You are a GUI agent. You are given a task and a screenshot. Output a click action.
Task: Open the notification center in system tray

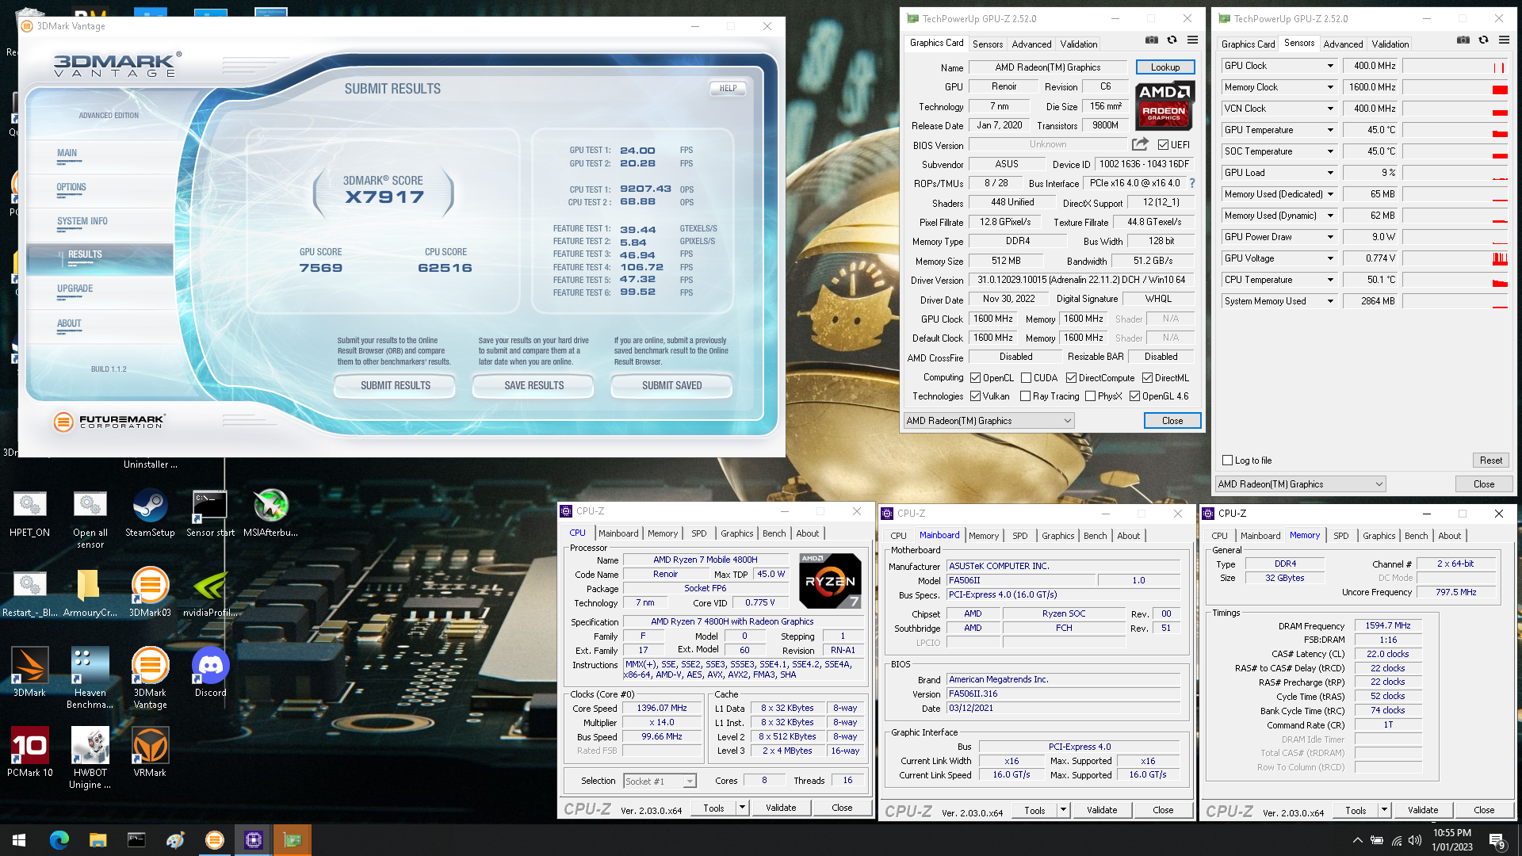(x=1497, y=841)
